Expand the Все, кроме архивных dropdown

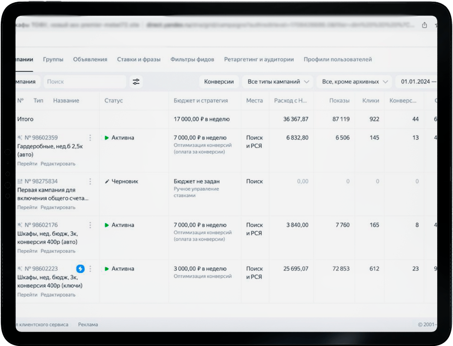coord(354,82)
